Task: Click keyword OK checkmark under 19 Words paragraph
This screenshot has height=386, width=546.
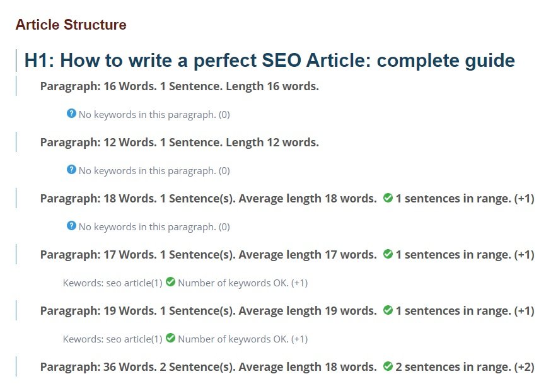Action: (x=170, y=338)
